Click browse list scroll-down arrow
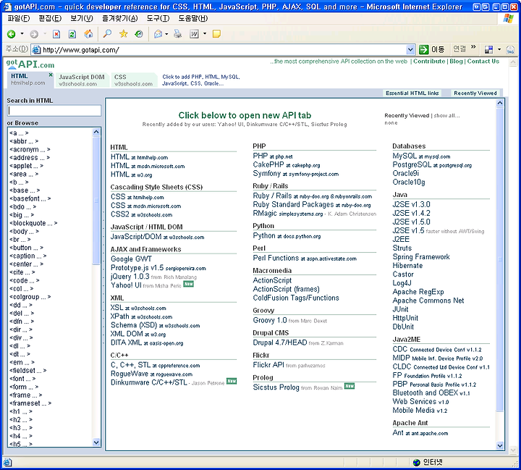 (96, 442)
